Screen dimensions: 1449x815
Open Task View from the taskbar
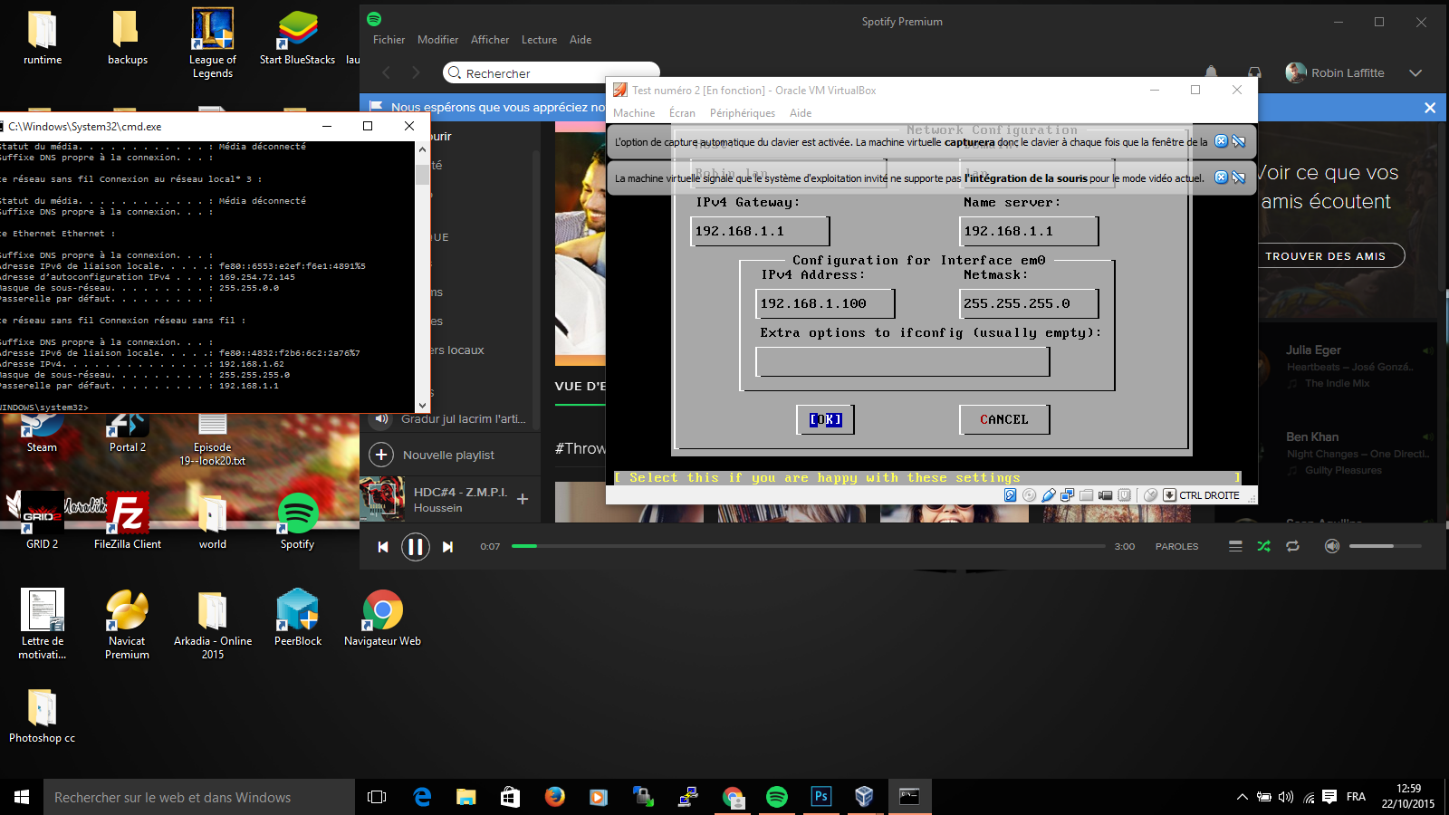377,797
